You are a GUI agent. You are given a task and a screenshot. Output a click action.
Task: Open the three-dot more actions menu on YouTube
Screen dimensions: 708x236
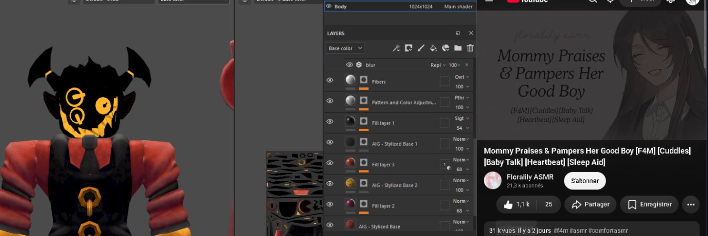pos(691,204)
